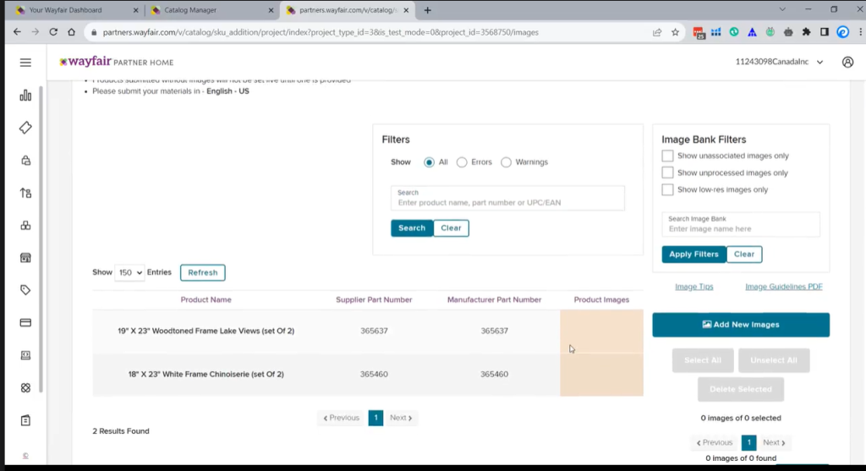866x471 pixels.
Task: Click the Add New Images button
Action: tap(741, 325)
